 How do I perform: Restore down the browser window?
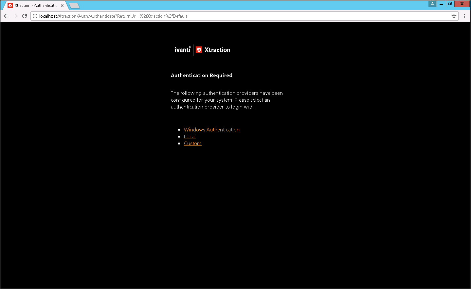(x=450, y=4)
